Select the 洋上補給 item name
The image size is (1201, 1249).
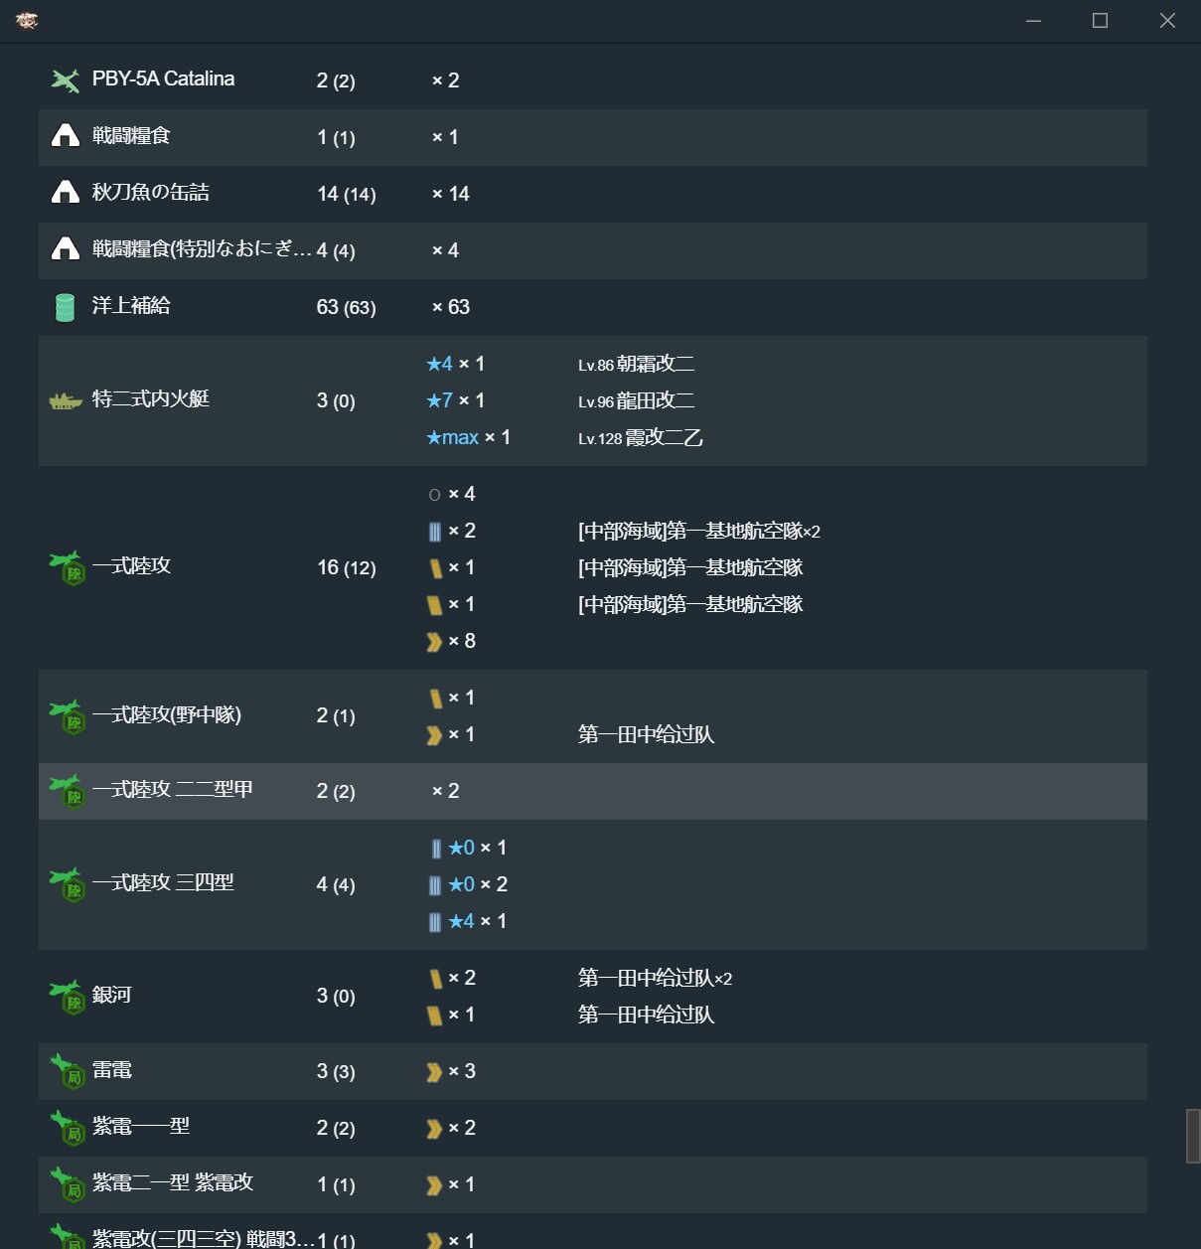[x=131, y=306]
